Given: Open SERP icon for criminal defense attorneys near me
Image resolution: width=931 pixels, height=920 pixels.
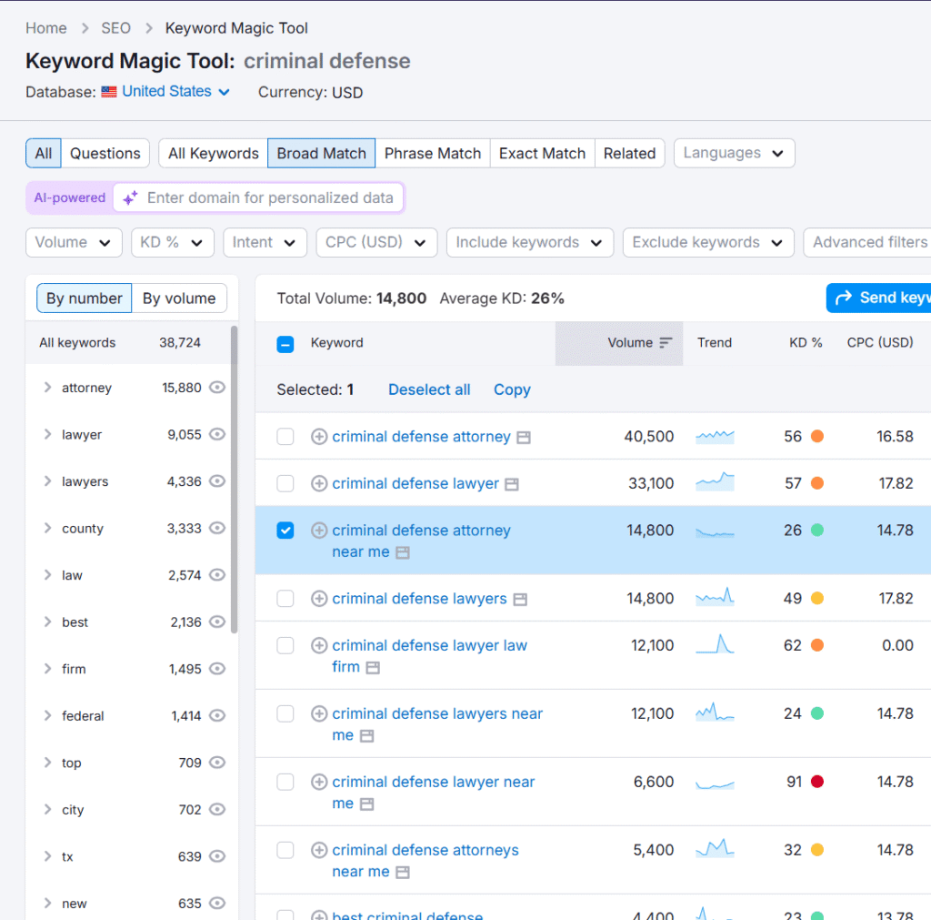Looking at the screenshot, I should point(403,873).
